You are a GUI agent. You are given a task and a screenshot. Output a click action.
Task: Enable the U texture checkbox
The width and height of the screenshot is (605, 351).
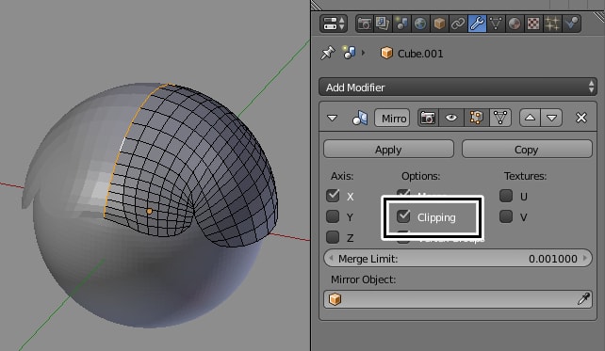tap(506, 196)
